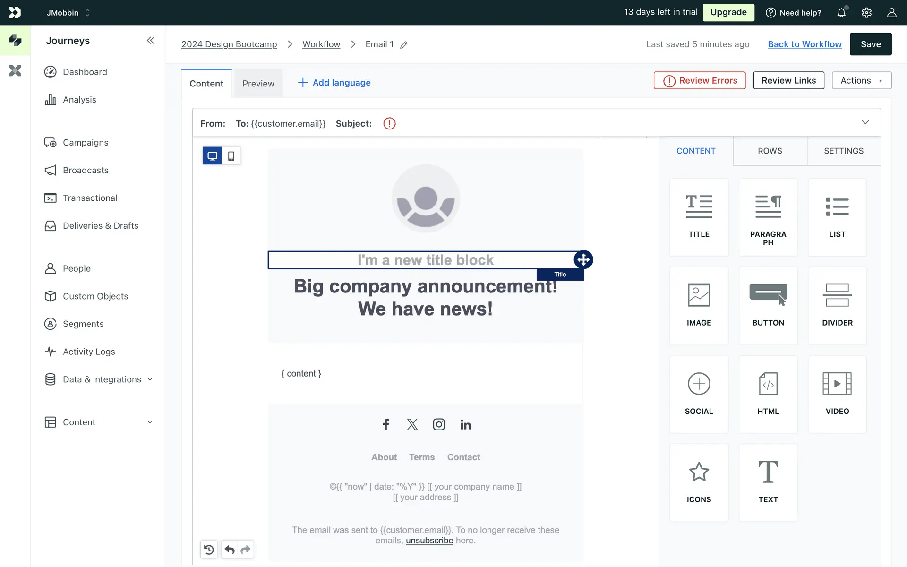This screenshot has width=907, height=567.
Task: Select the Video content block
Action: pos(837,394)
